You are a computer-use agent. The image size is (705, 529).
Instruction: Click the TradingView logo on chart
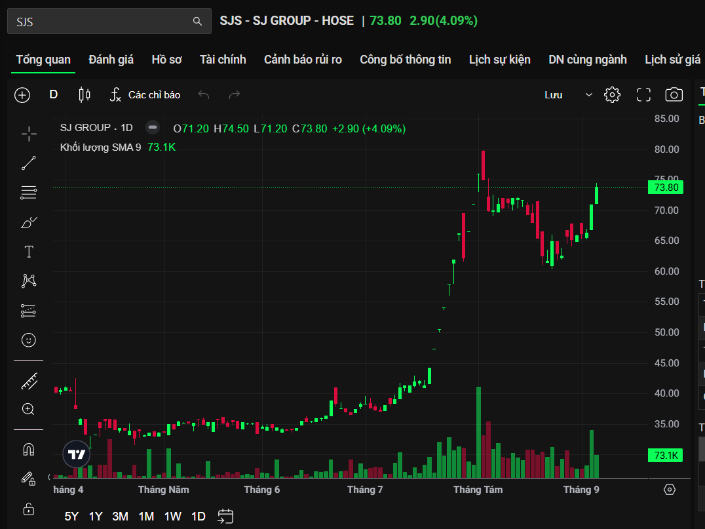tap(77, 454)
